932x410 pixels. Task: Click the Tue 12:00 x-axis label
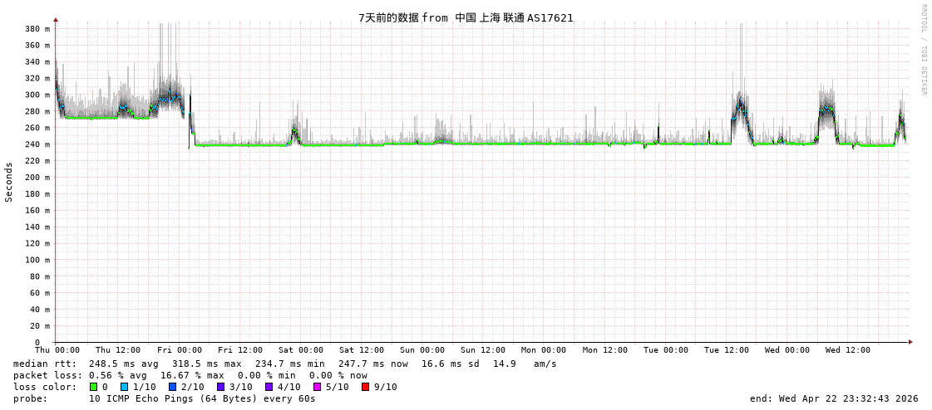[726, 350]
